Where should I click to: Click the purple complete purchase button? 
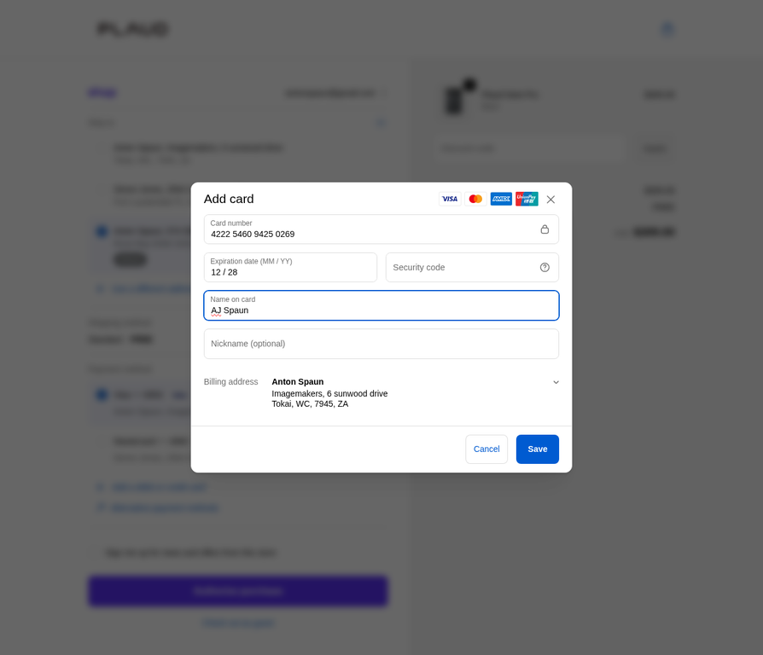(237, 590)
